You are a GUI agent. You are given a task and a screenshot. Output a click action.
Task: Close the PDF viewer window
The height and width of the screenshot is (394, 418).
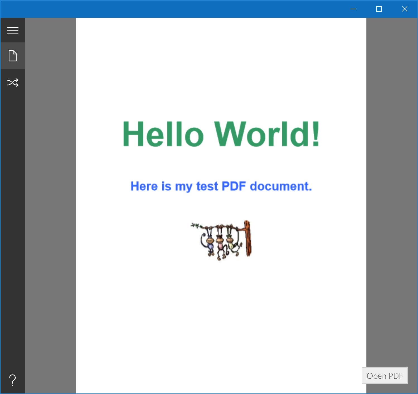[404, 9]
